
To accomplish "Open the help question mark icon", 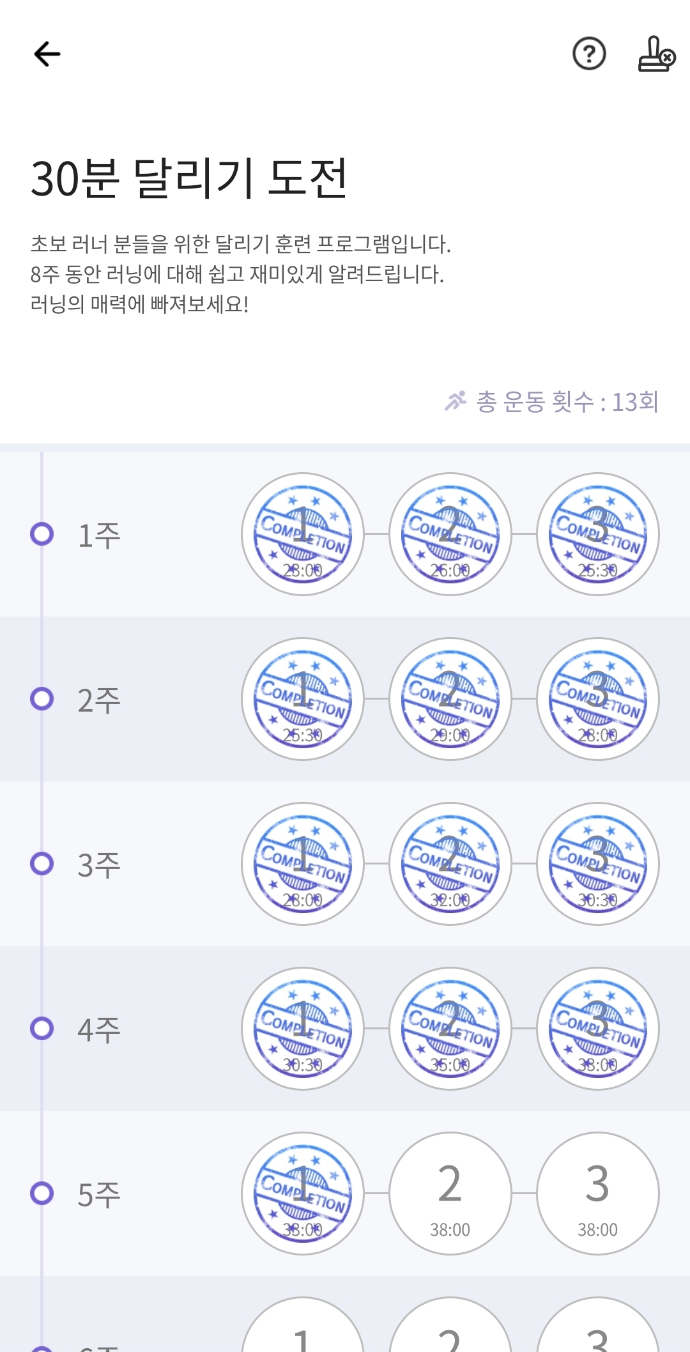I will [x=588, y=54].
